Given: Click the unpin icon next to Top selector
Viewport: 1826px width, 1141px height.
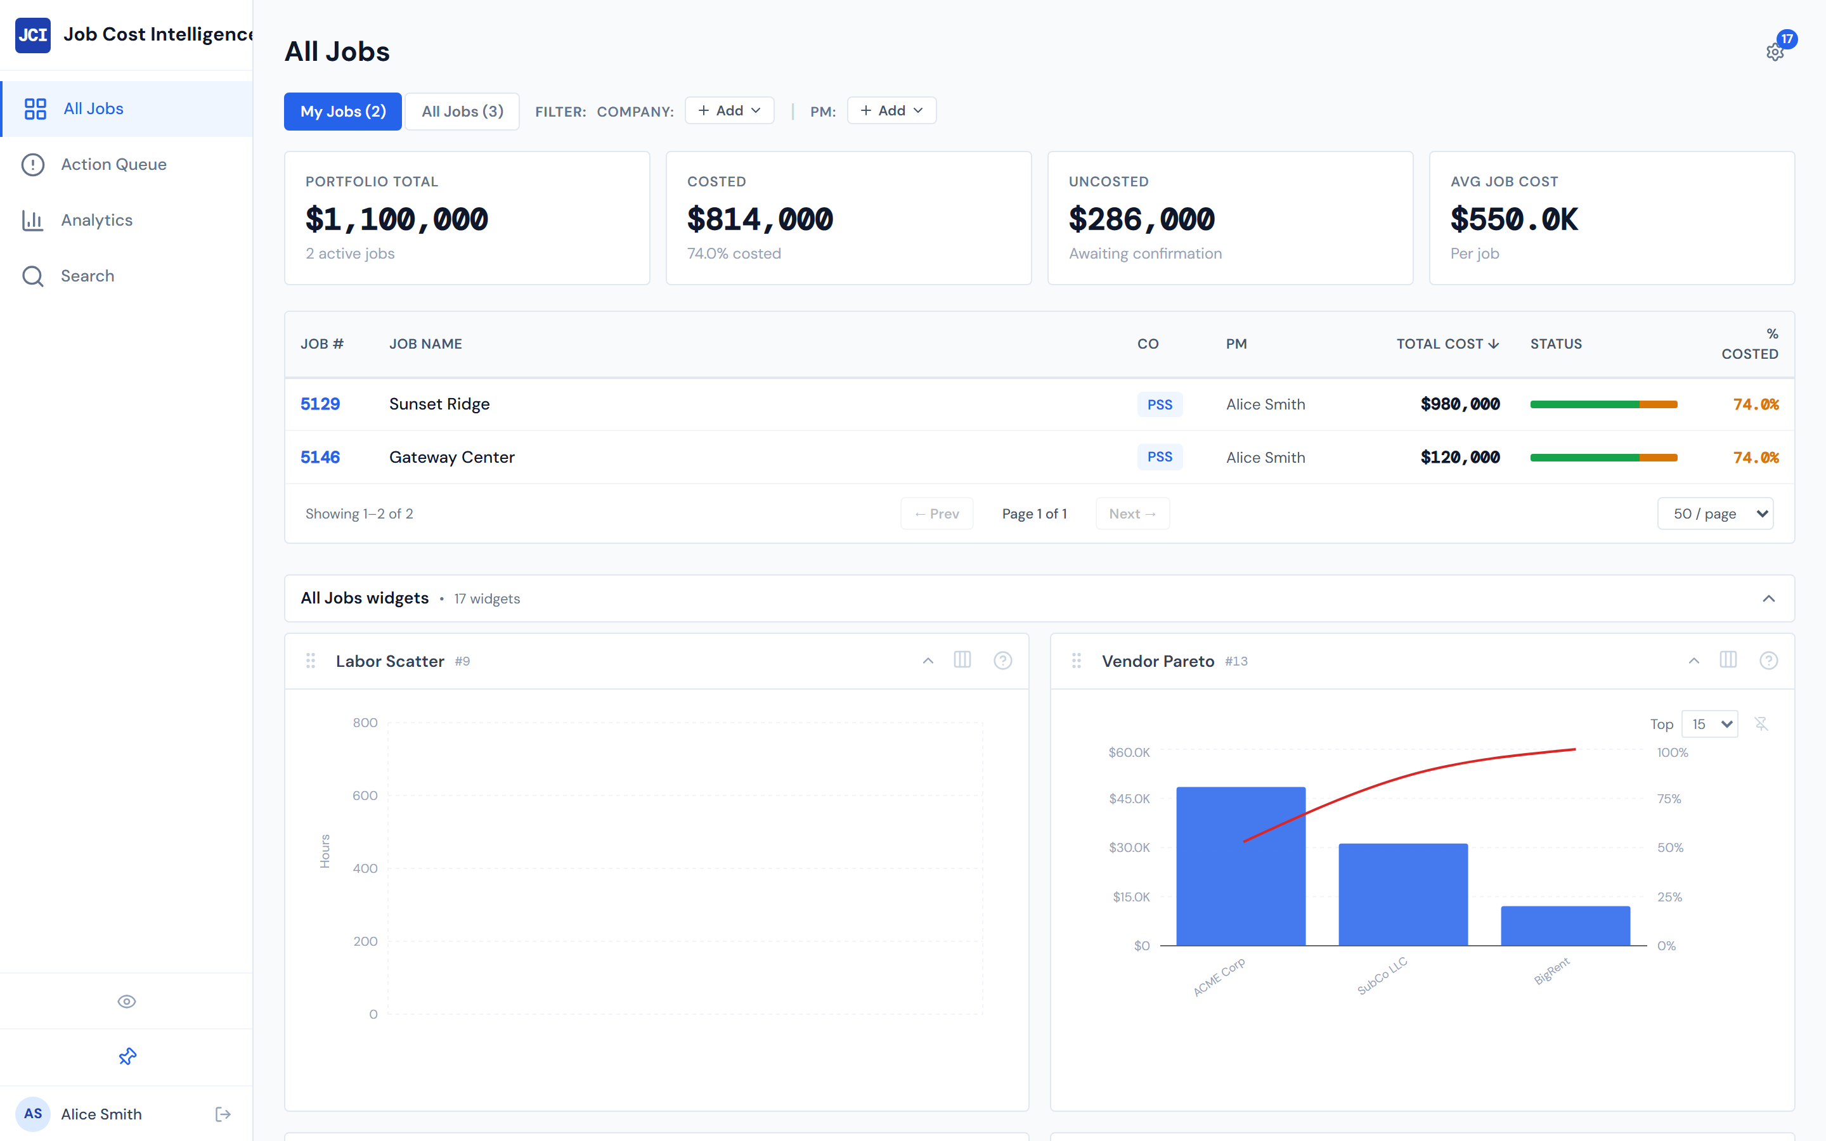Looking at the screenshot, I should (x=1761, y=724).
